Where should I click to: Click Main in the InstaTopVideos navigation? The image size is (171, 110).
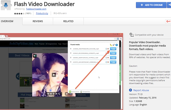click(36, 44)
